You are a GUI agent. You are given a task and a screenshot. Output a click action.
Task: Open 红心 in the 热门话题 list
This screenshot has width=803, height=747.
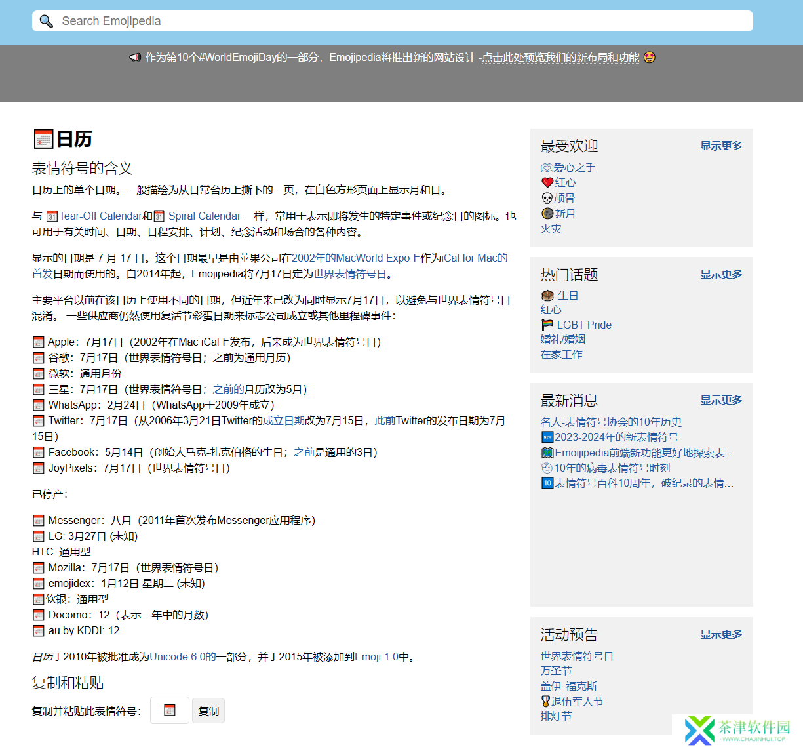(x=551, y=310)
